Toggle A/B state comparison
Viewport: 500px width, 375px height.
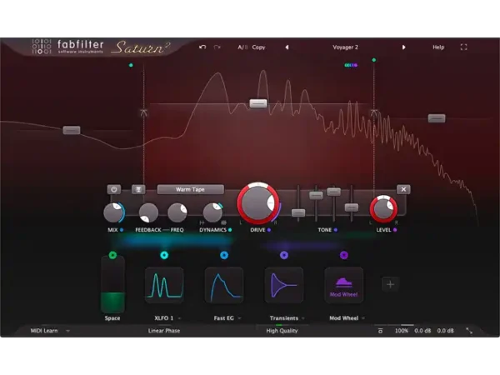242,47
